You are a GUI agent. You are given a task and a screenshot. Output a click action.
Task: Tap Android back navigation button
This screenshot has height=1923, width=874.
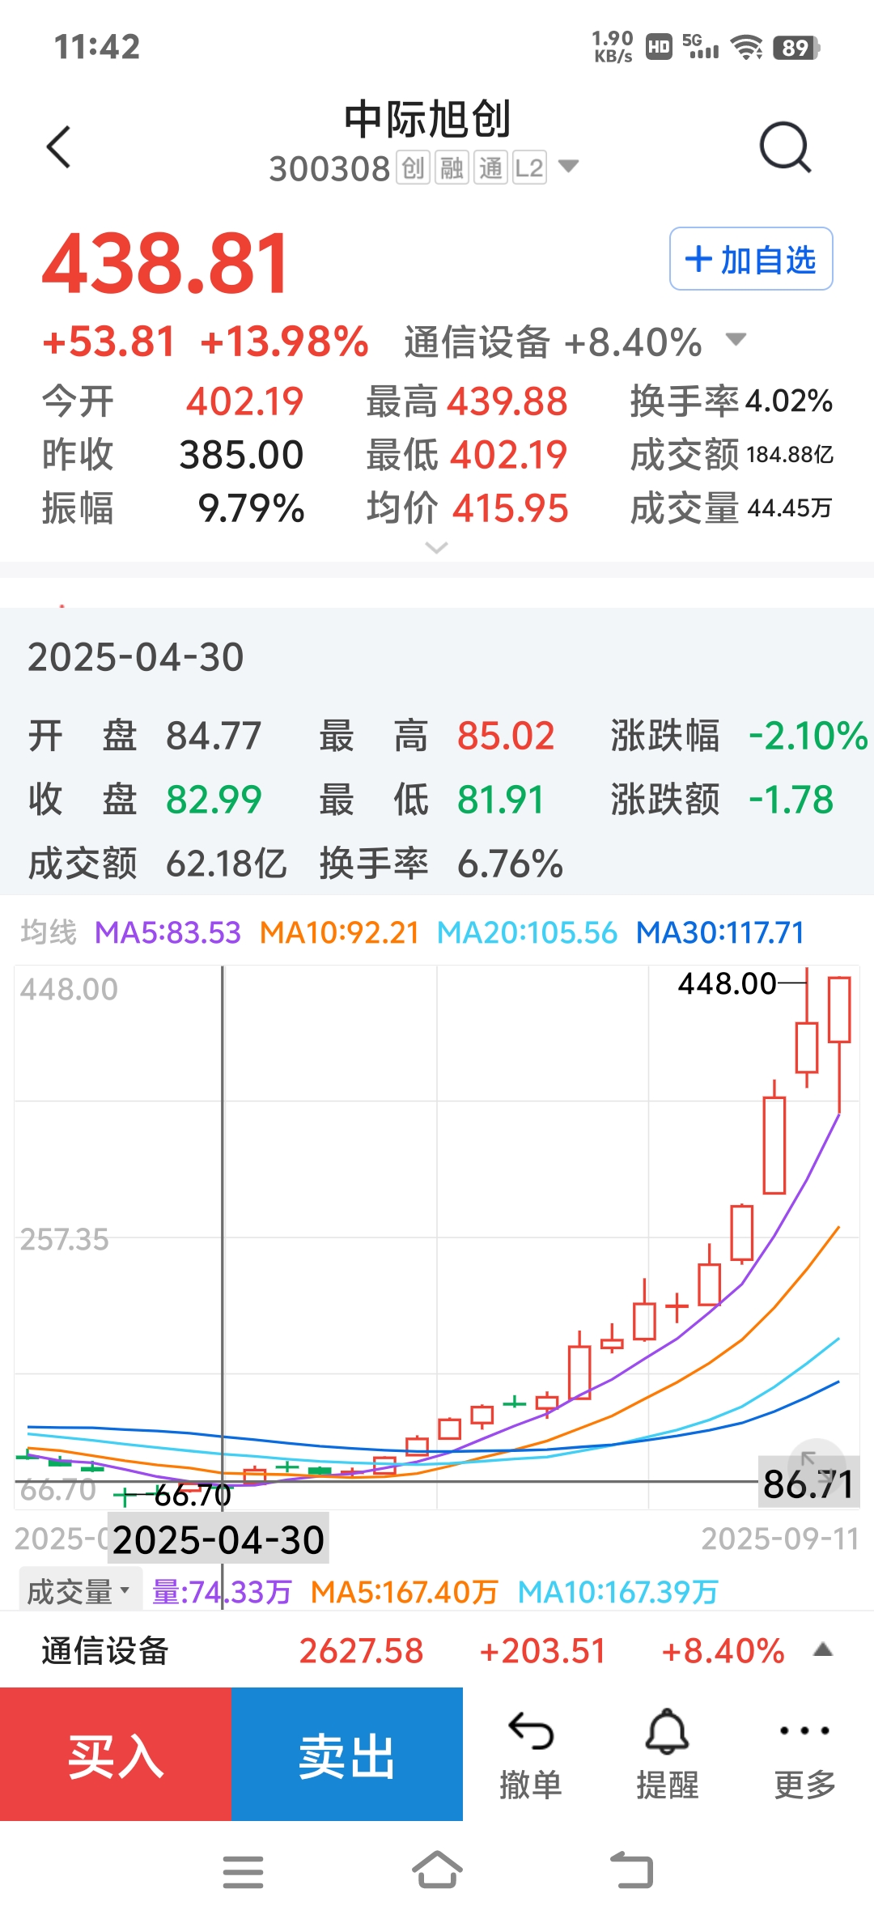click(631, 1870)
